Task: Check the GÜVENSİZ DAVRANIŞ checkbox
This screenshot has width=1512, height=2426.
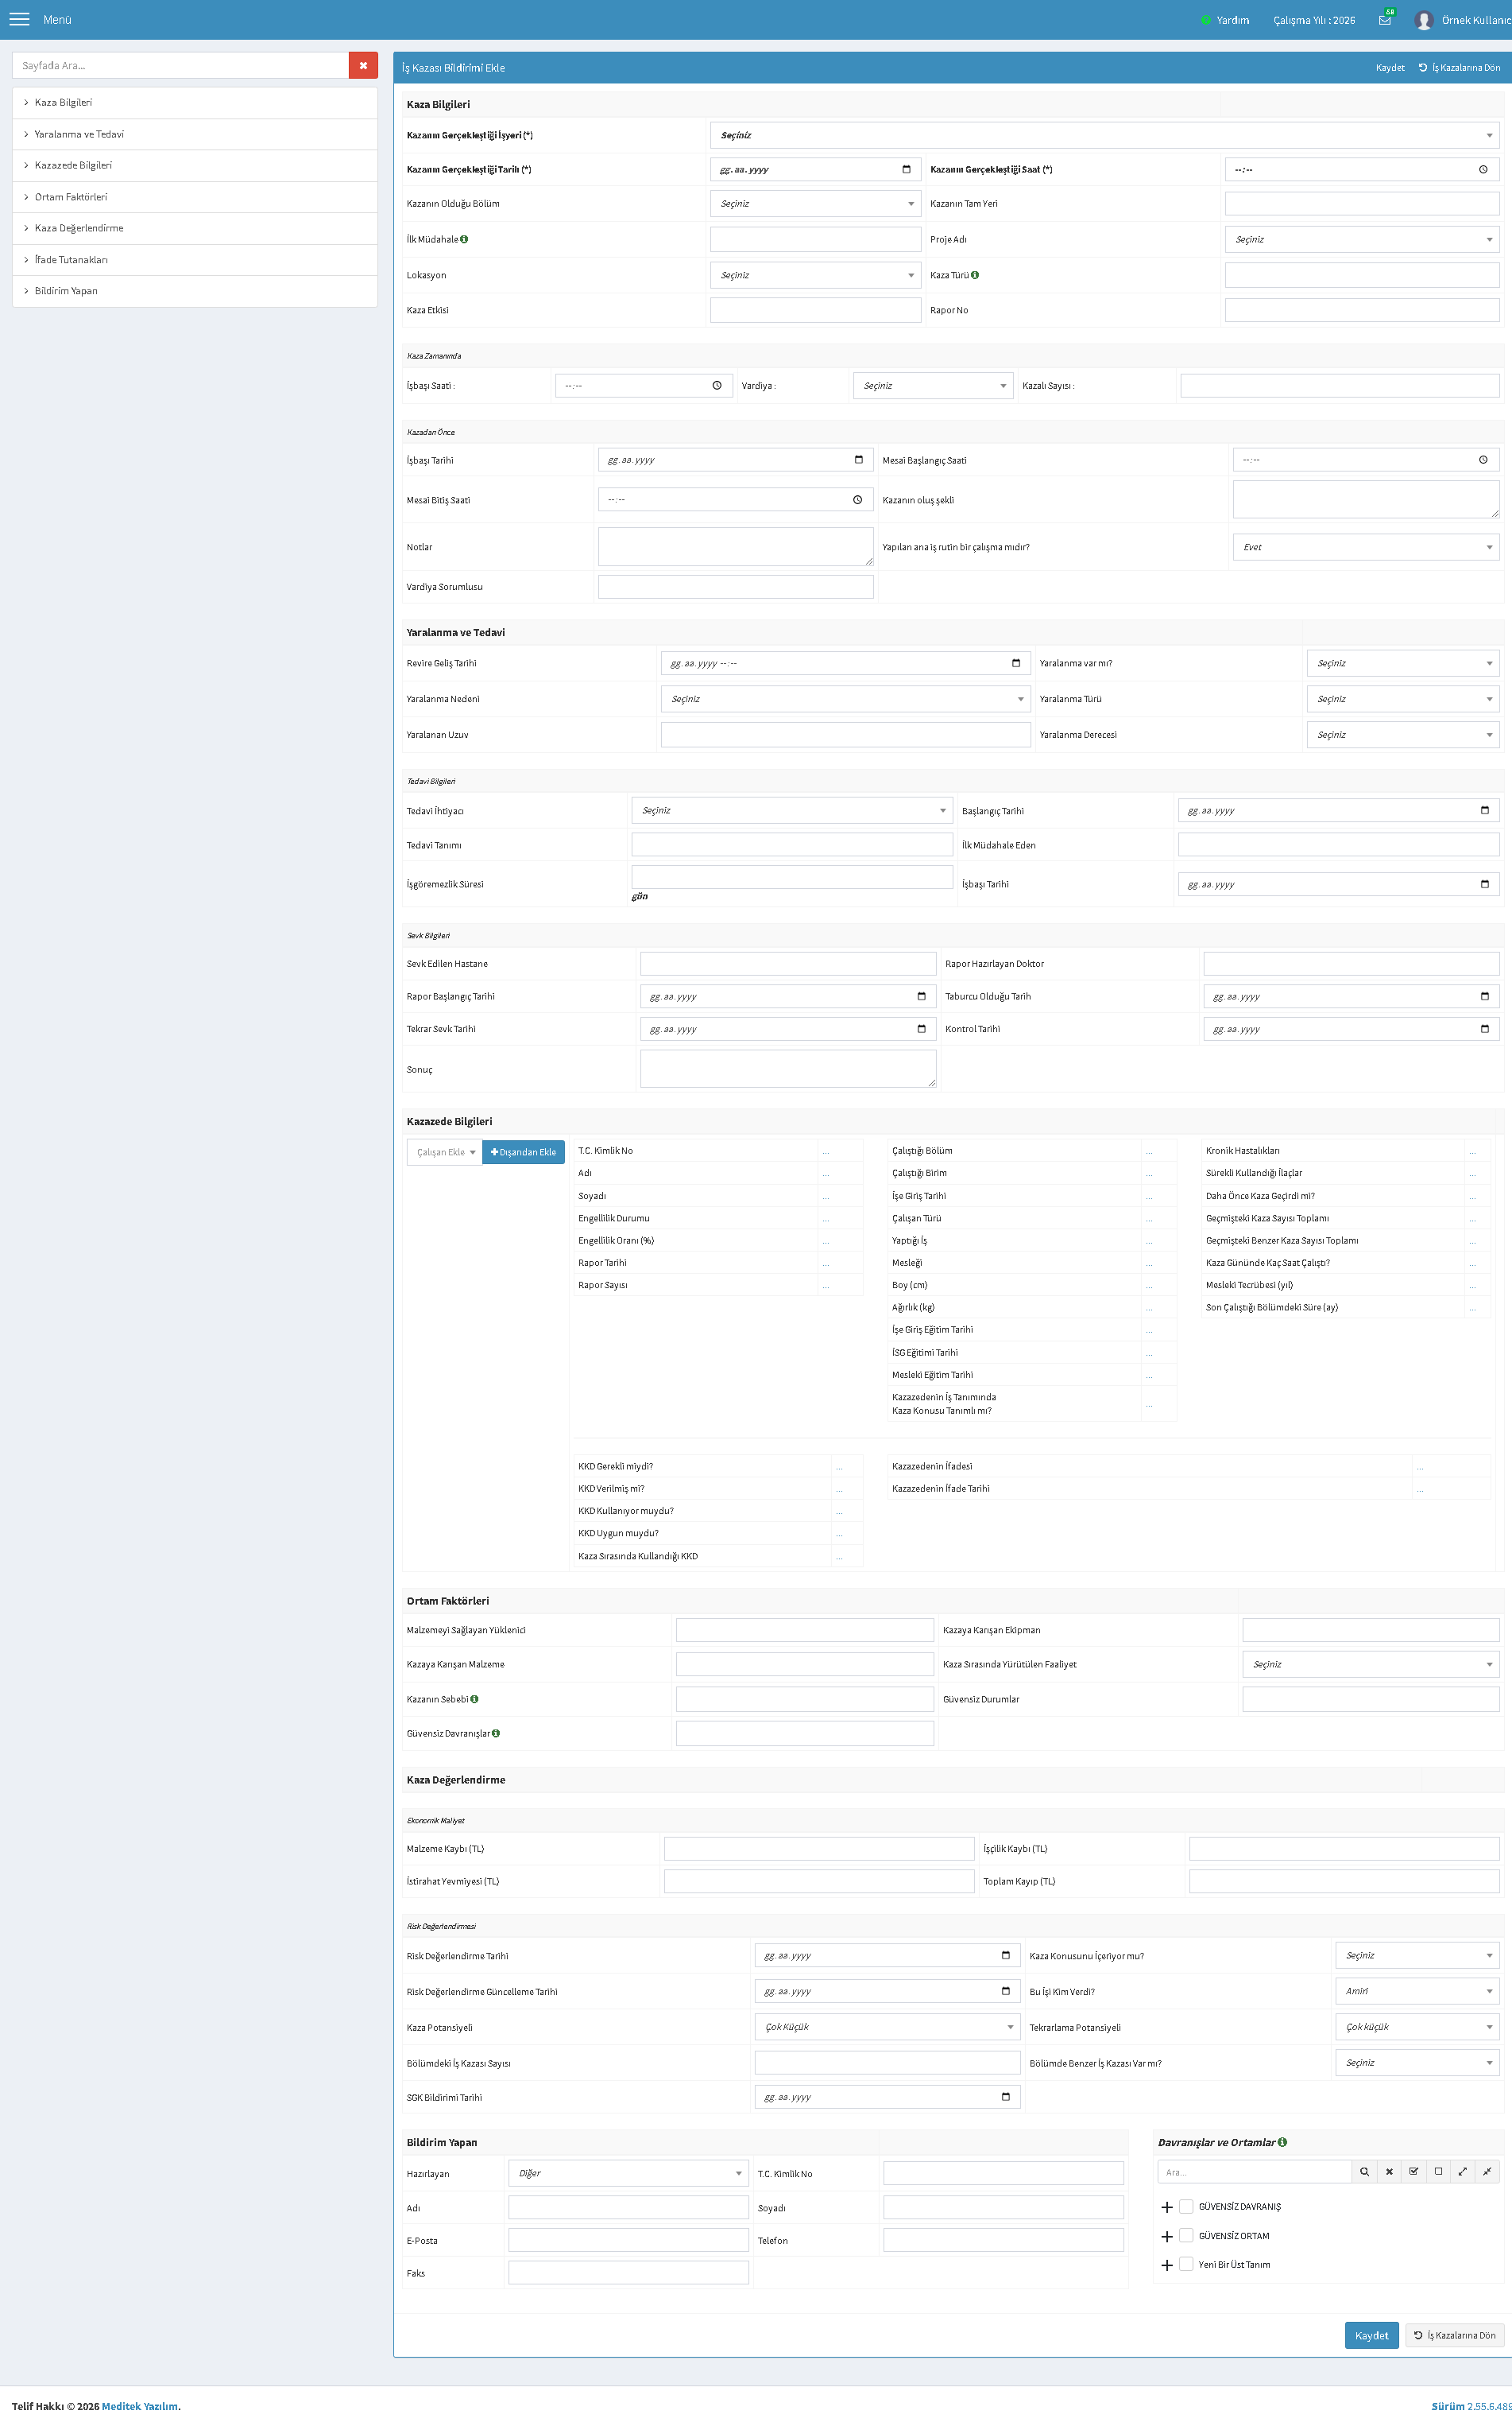Action: pos(1186,2206)
